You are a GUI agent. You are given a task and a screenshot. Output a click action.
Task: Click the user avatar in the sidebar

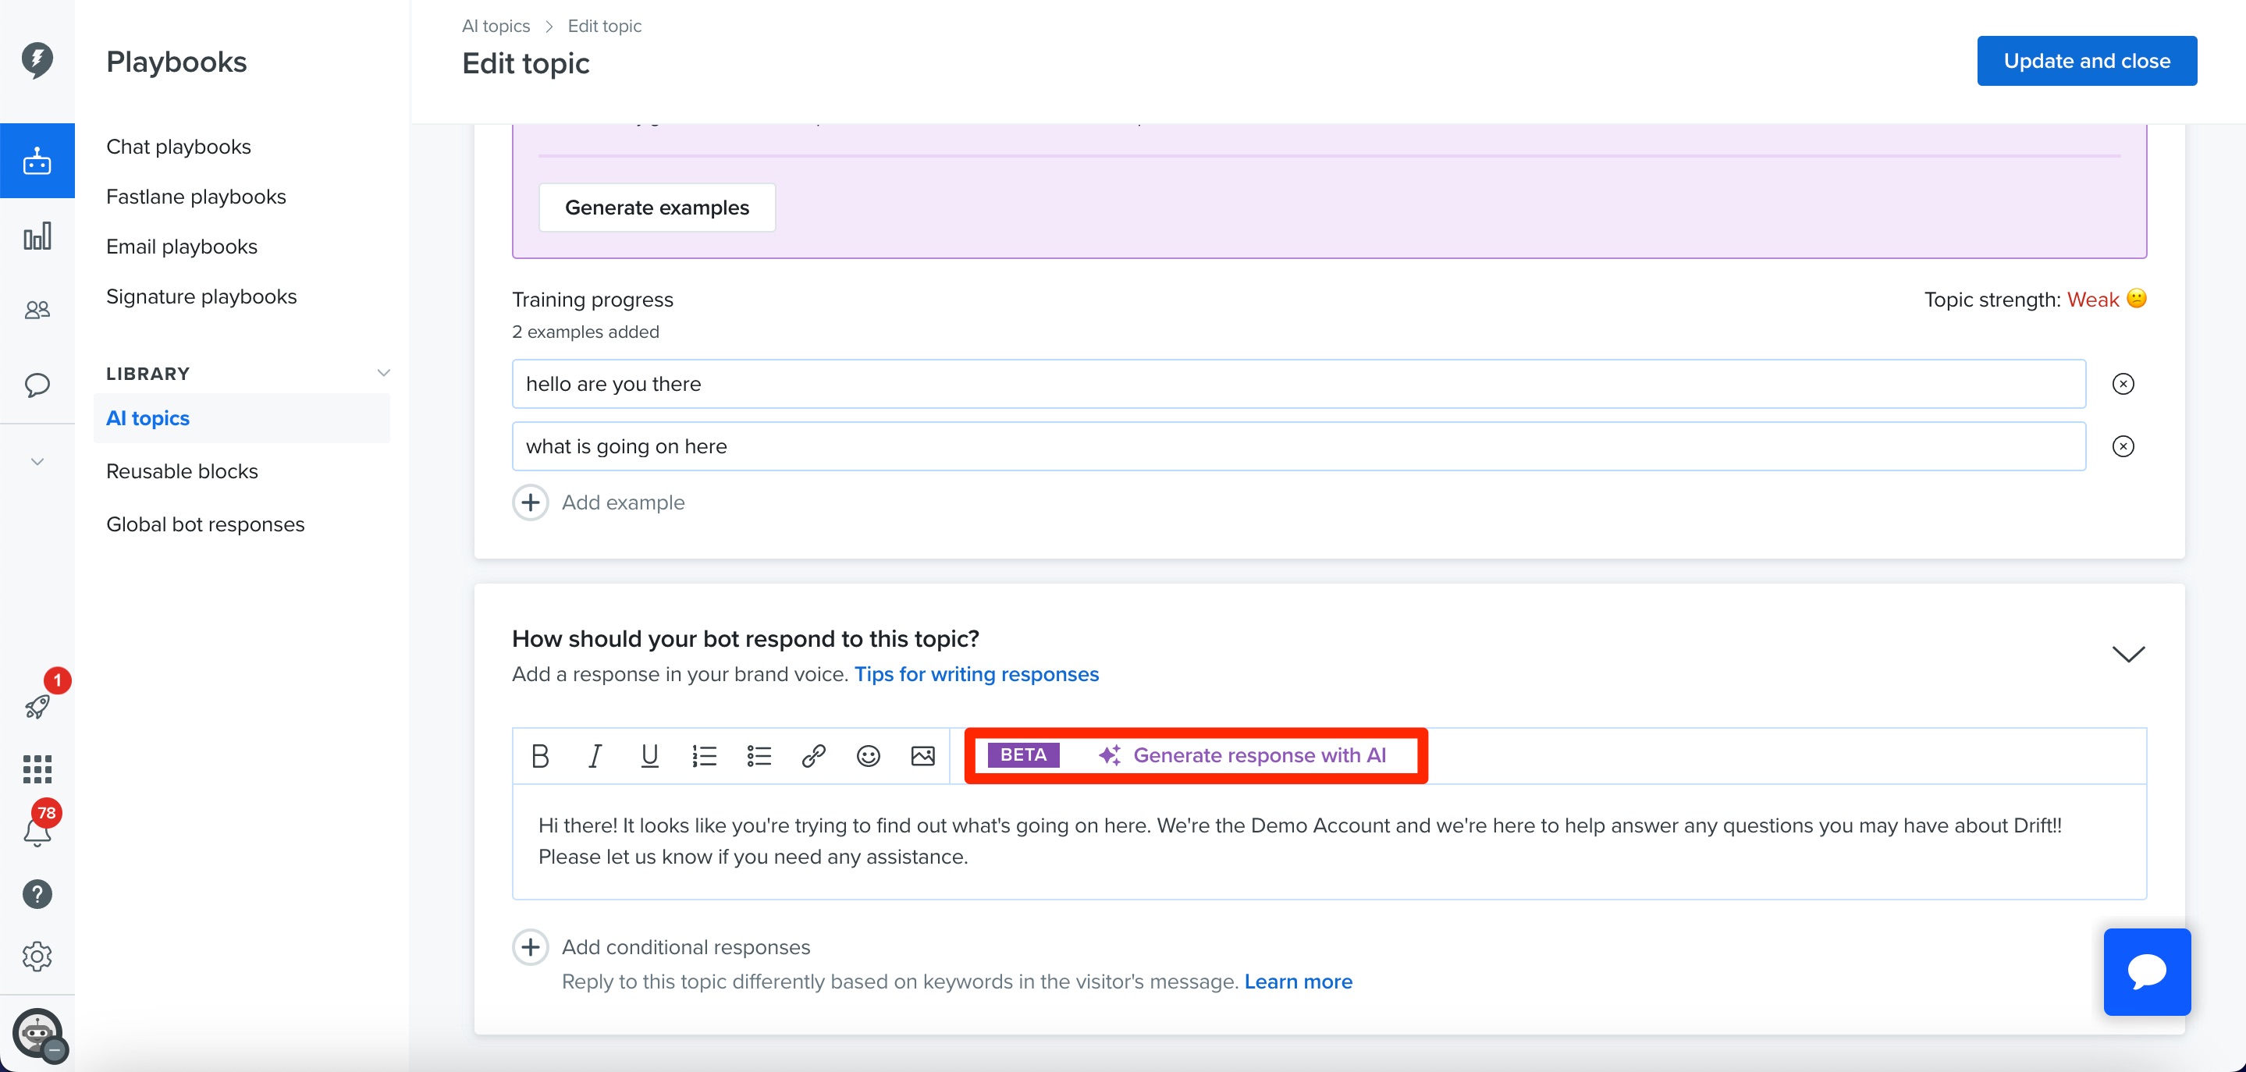point(38,1035)
